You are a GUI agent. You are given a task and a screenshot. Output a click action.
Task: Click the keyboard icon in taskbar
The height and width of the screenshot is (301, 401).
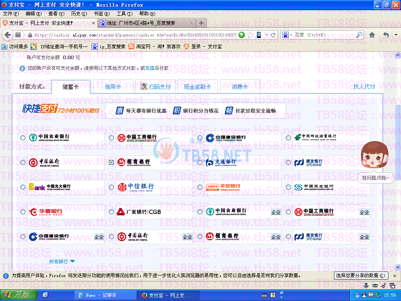click(264, 296)
